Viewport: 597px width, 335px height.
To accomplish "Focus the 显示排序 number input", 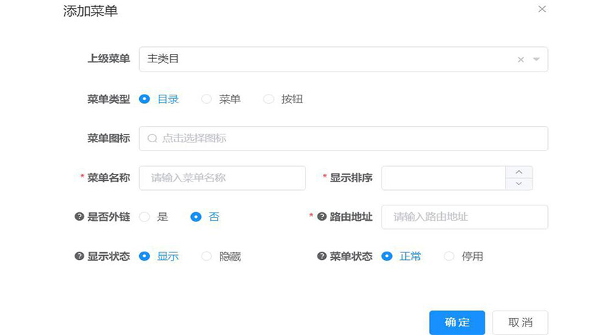I will [x=443, y=178].
